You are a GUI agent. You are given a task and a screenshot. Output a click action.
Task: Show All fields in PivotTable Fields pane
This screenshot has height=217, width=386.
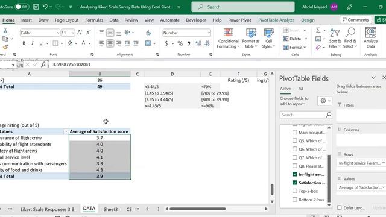(x=300, y=89)
